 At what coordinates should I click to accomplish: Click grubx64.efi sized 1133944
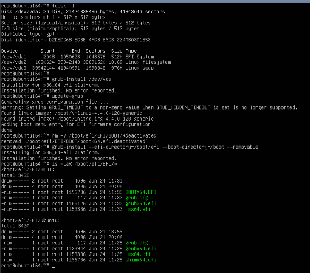(141, 249)
